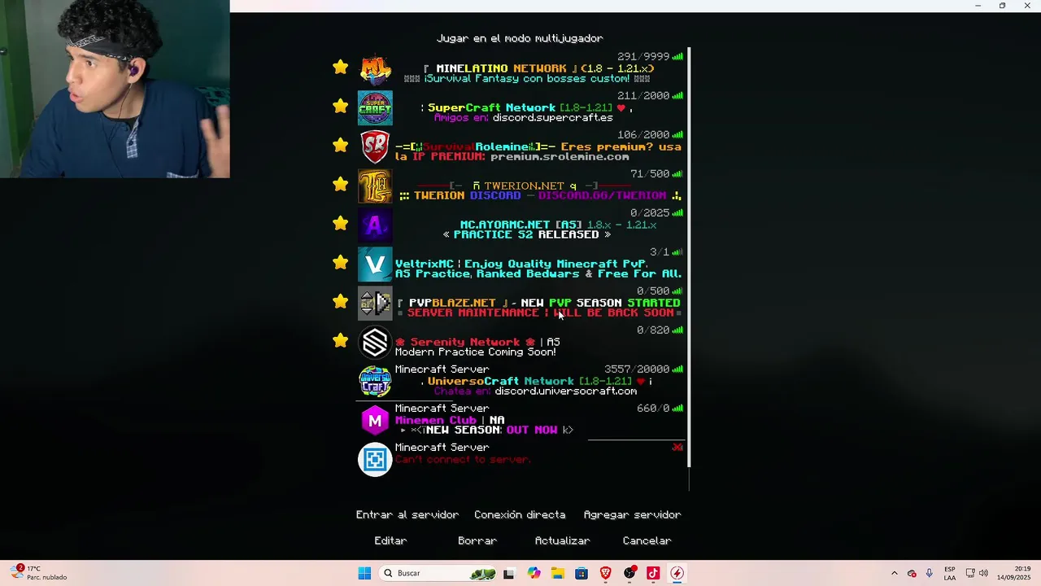The image size is (1041, 586).
Task: Select the 'Can't connect to server.' entry
Action: (463, 459)
